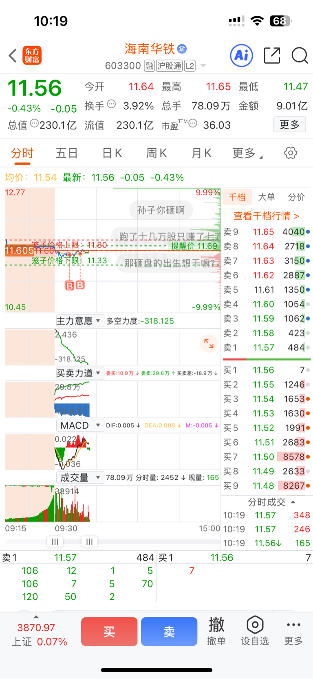Viewport: 313px width, 679px height.
Task: Open the 买卖力道 indicator dropdown
Action: click(x=79, y=373)
